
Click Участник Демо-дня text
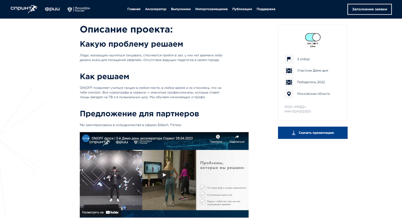pos(313,71)
